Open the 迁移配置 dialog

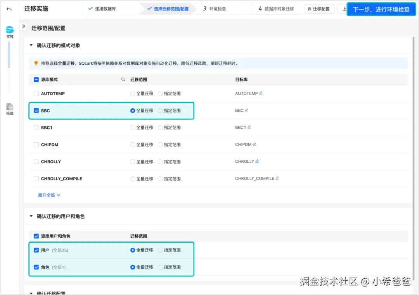319,8
